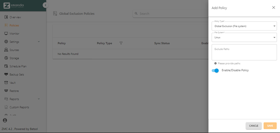Filter by Policy Type funnel icon
280x133 pixels.
point(121,43)
